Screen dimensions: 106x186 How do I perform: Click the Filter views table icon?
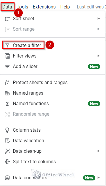pyautogui.click(x=7, y=56)
